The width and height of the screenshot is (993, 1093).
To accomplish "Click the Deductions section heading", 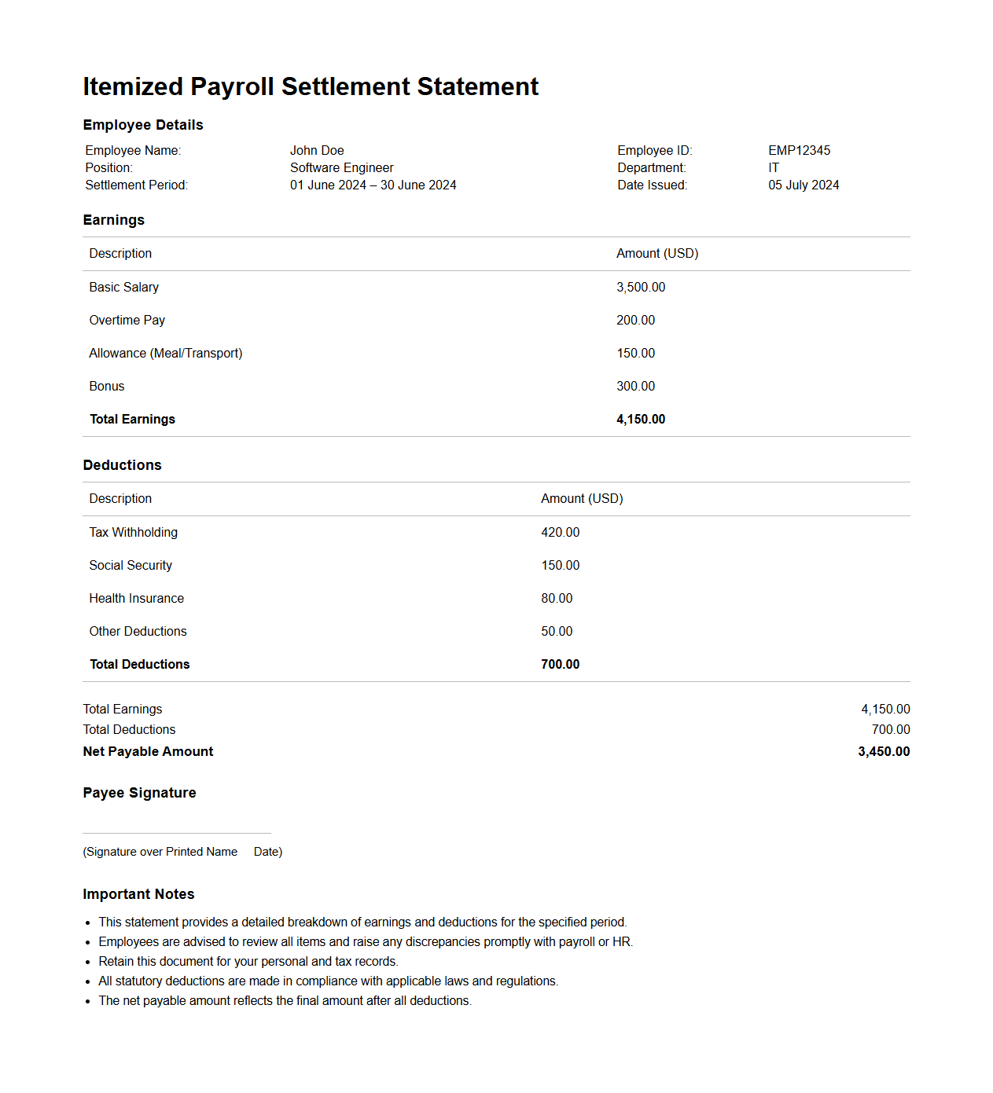I will (x=123, y=465).
